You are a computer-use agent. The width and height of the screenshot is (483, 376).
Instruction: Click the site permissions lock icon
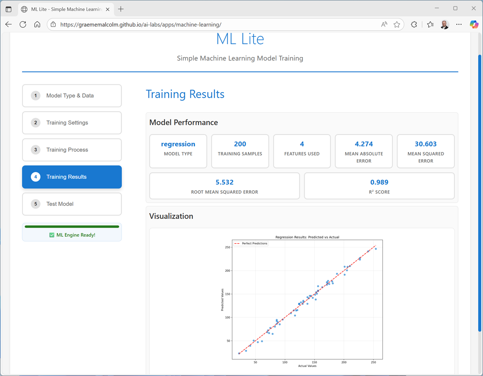pyautogui.click(x=53, y=24)
